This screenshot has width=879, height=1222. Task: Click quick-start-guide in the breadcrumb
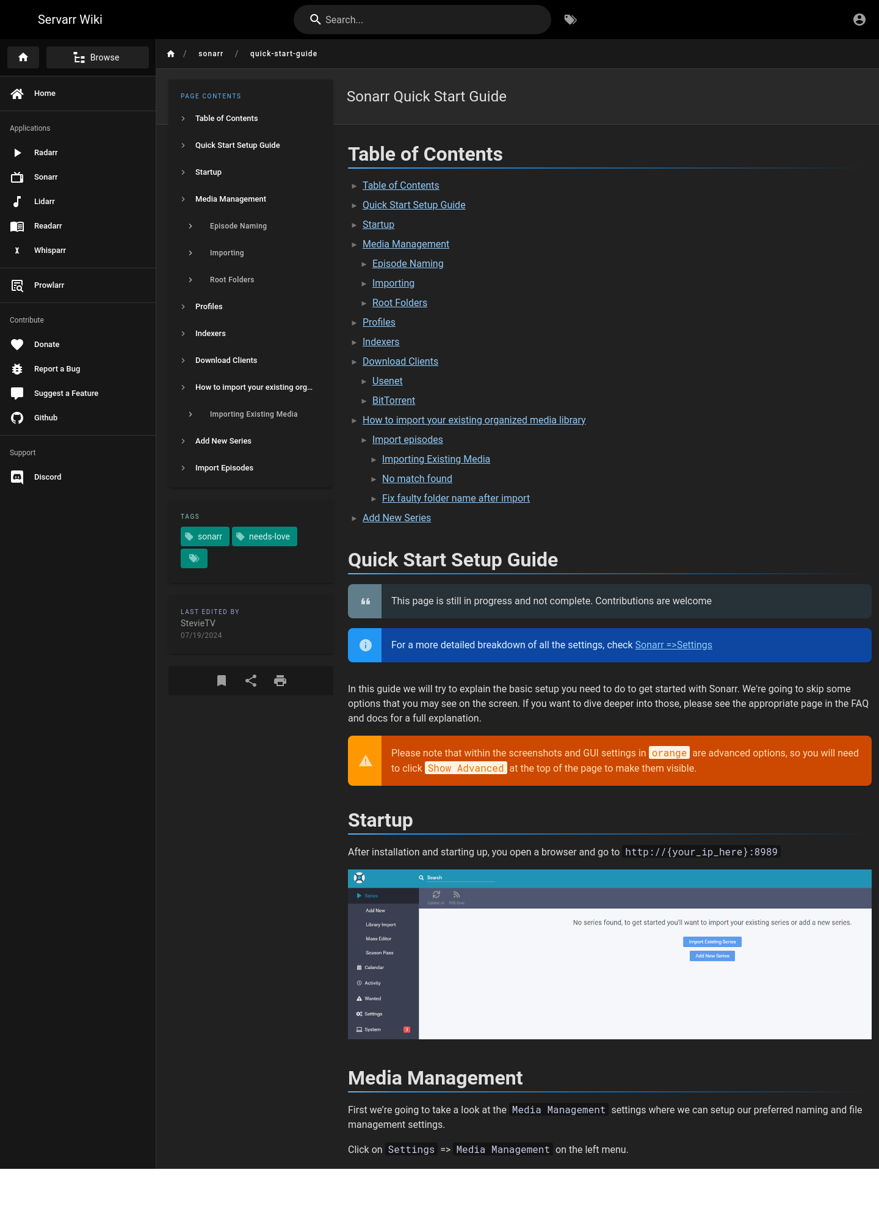point(283,54)
